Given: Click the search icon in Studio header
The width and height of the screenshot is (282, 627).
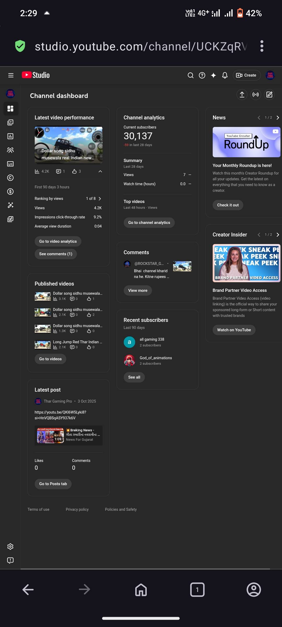Looking at the screenshot, I should click(191, 75).
